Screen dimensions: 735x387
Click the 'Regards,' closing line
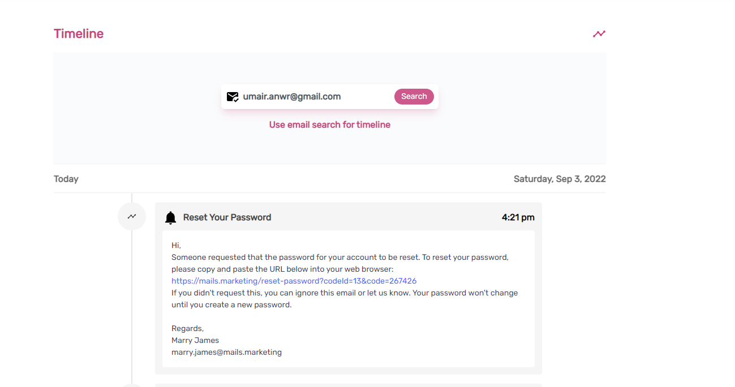[187, 328]
